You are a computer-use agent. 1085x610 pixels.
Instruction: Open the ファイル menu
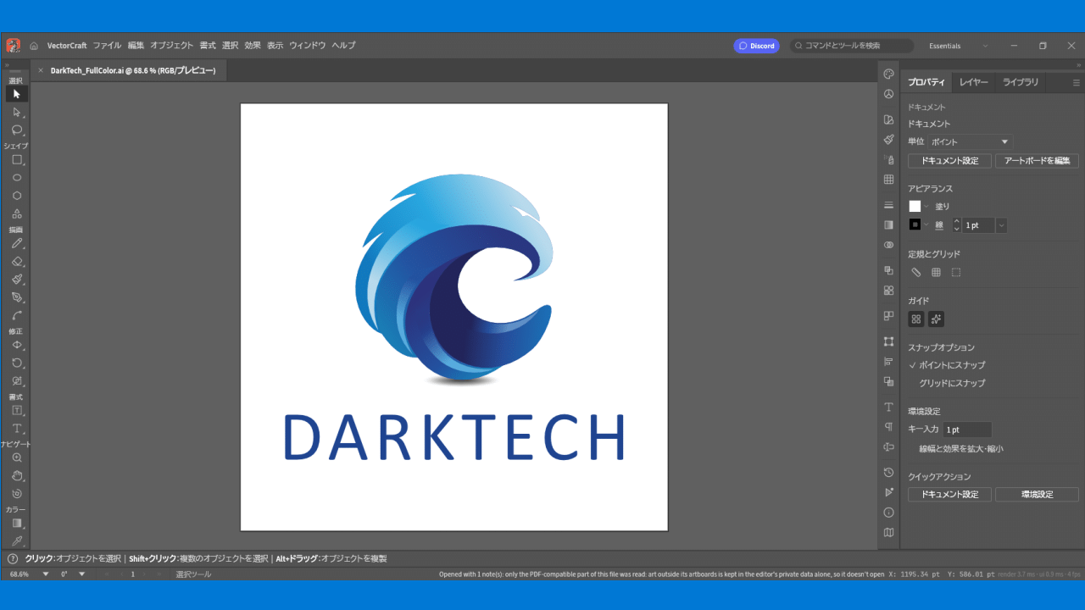click(107, 46)
